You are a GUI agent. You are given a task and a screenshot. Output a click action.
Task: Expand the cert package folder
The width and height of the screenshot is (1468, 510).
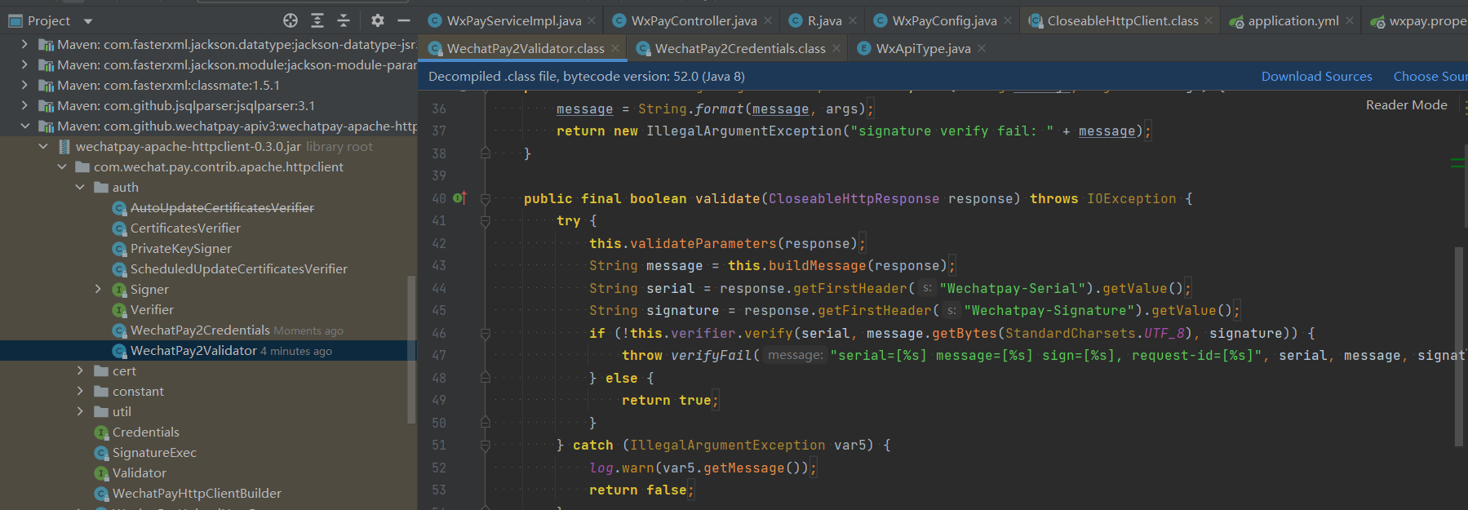80,371
